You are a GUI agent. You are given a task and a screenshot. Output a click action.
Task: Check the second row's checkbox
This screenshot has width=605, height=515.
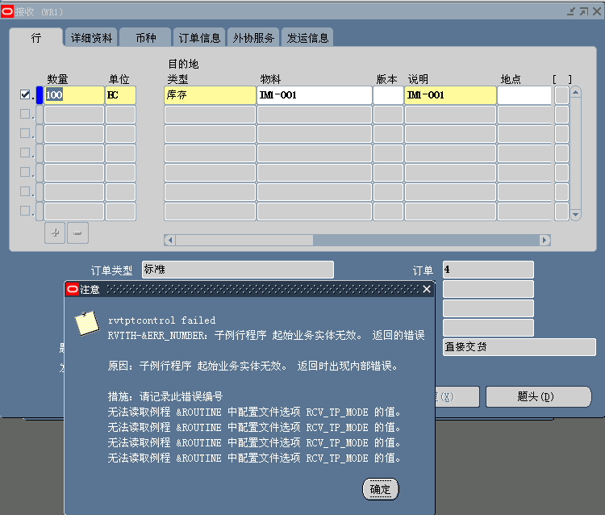(25, 114)
